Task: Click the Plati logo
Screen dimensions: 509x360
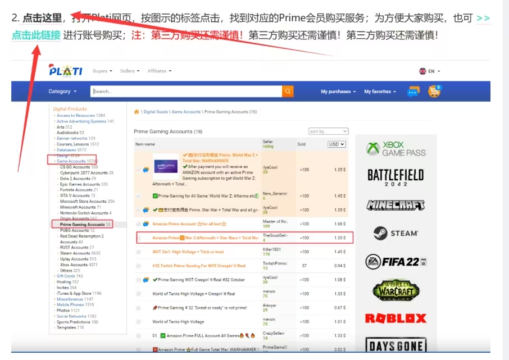Action: [x=66, y=70]
